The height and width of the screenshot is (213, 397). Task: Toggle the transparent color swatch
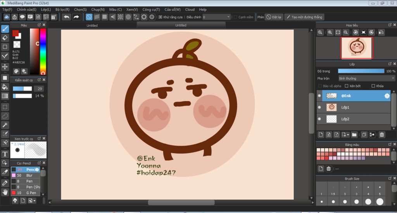pyautogui.click(x=17, y=45)
